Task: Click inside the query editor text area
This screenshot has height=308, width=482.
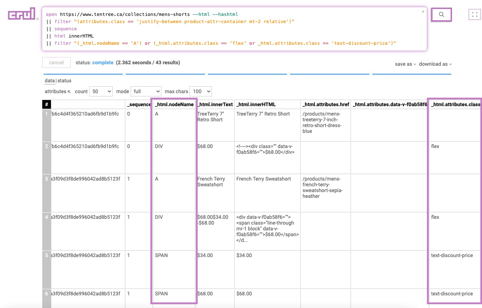Action: click(235, 29)
